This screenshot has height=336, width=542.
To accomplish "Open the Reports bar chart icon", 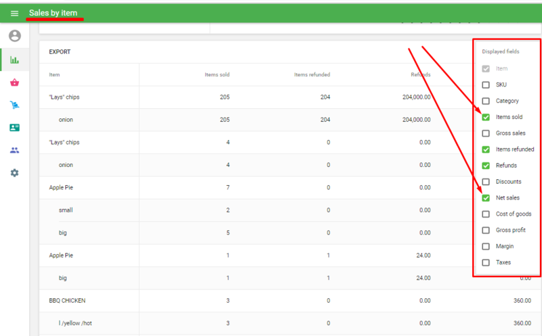I will coord(14,59).
